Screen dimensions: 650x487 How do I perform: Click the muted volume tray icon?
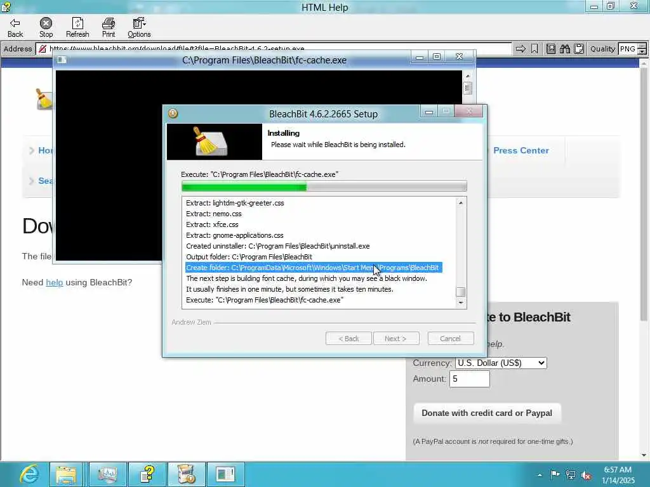(x=586, y=476)
